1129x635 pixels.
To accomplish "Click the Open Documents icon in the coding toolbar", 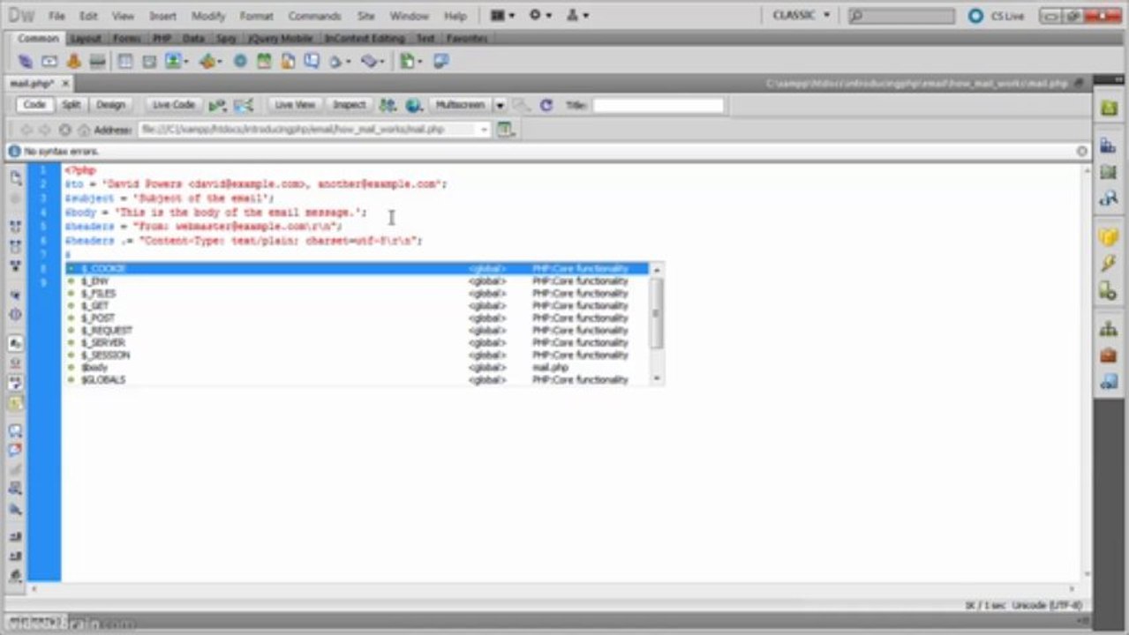I will pyautogui.click(x=16, y=177).
